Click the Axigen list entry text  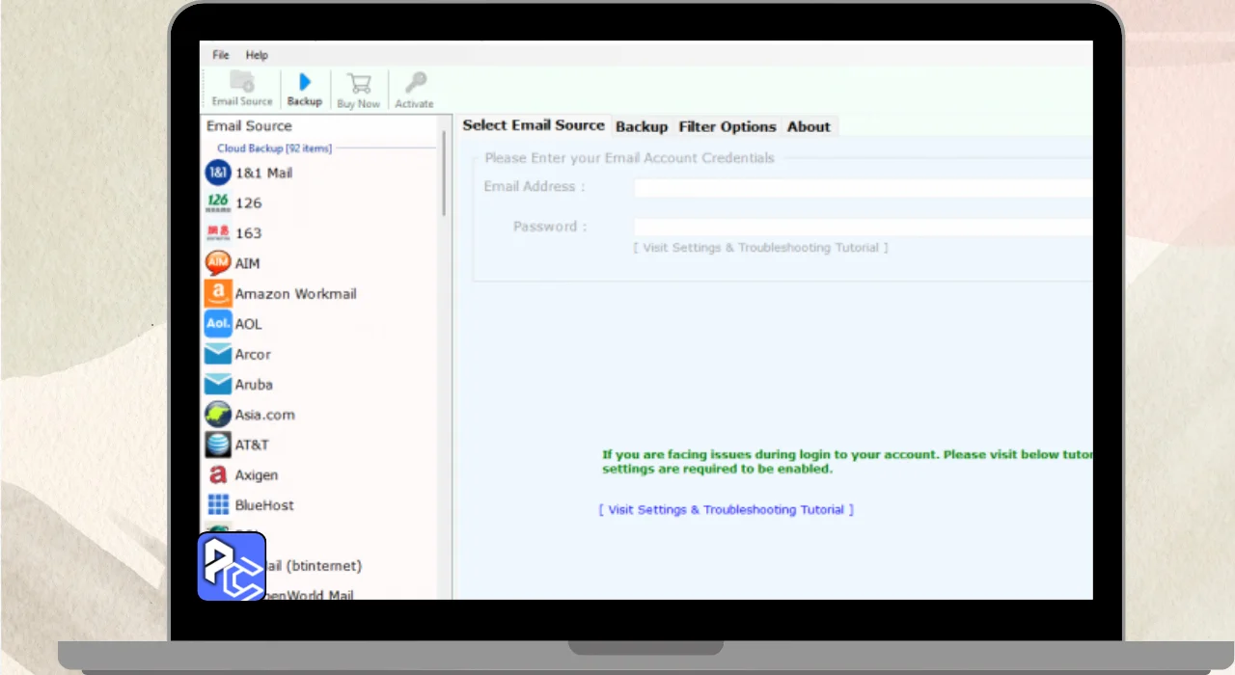(x=257, y=475)
